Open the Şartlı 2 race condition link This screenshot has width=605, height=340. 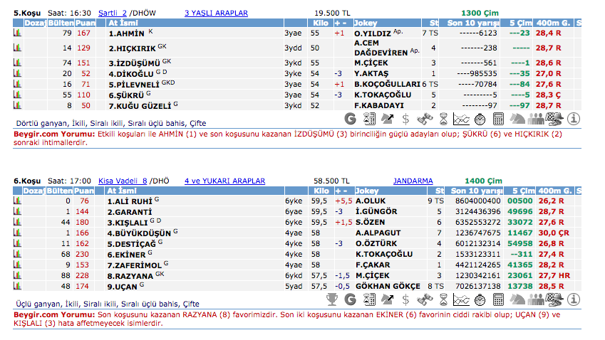pos(112,13)
